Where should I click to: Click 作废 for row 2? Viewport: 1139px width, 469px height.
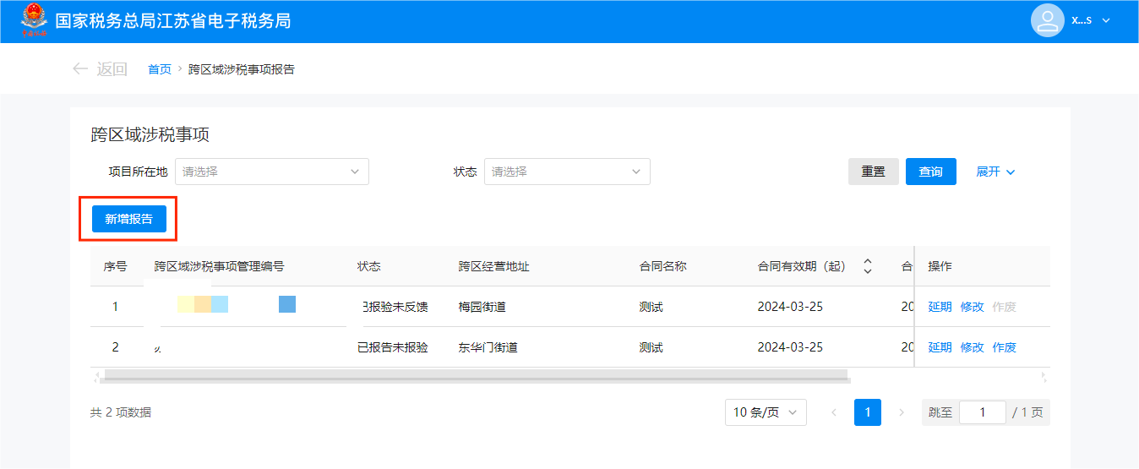(x=1004, y=347)
